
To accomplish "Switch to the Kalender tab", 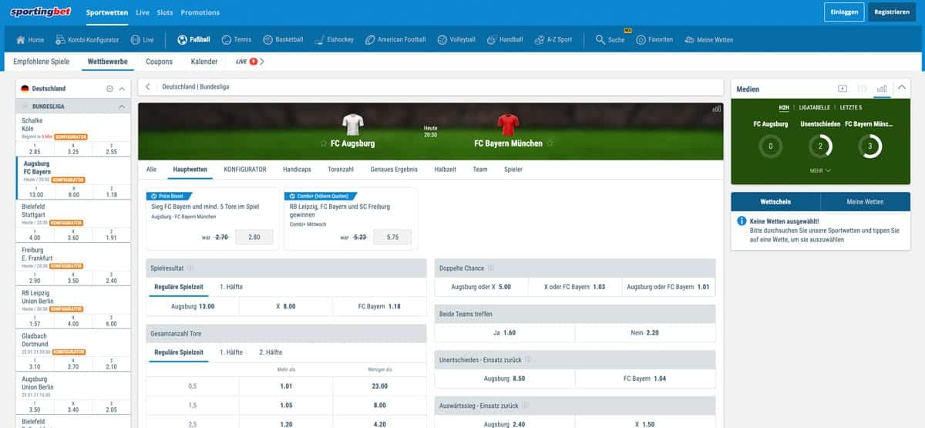I will (204, 62).
